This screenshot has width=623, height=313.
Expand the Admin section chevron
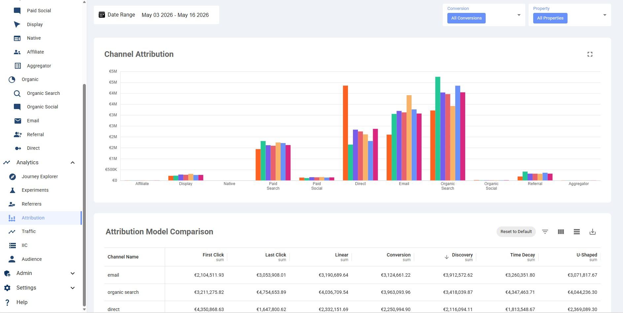(x=73, y=273)
